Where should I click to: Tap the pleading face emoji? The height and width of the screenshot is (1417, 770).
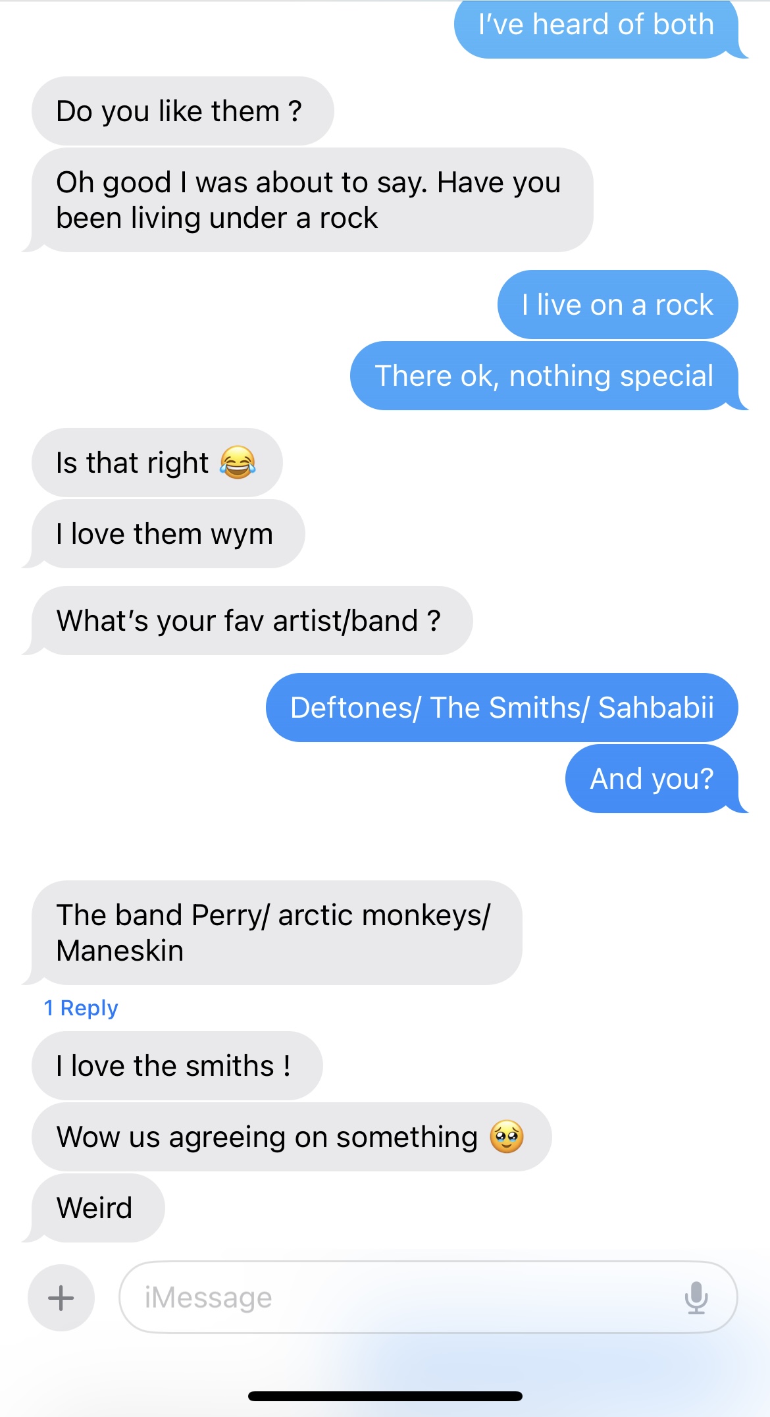tap(507, 1136)
